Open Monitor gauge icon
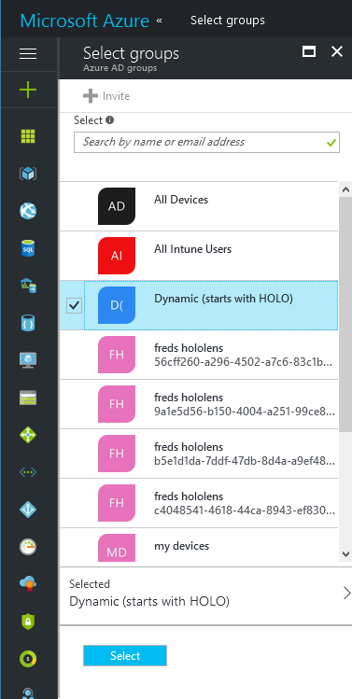This screenshot has height=699, width=352. pyautogui.click(x=28, y=547)
